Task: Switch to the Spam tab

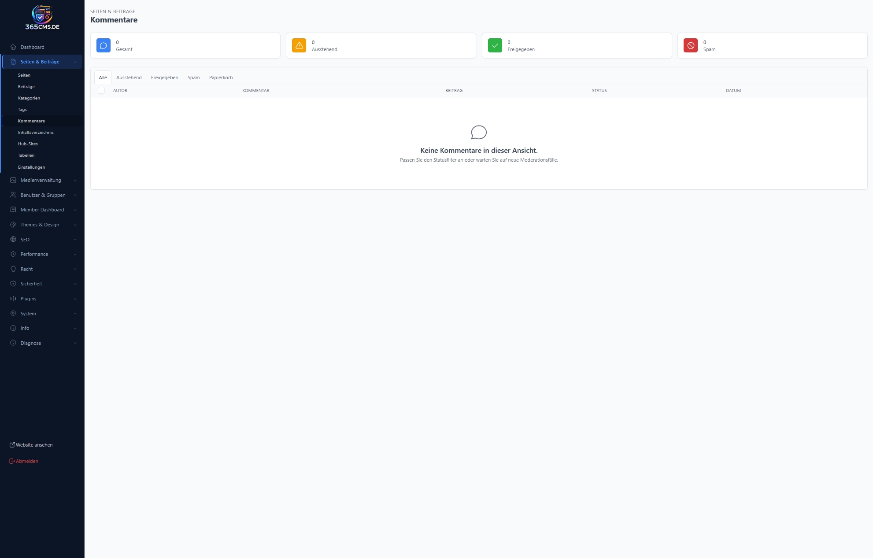Action: coord(193,78)
